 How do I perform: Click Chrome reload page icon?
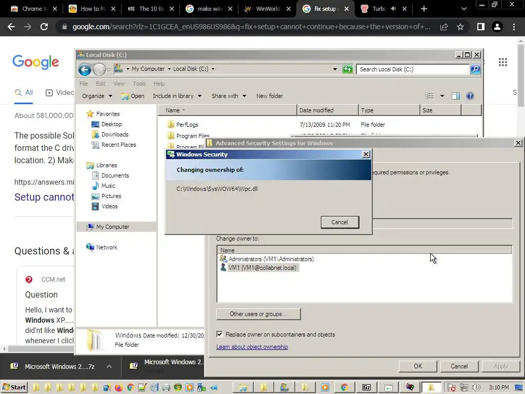(44, 27)
